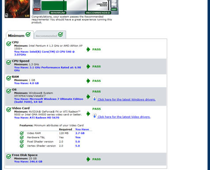This screenshot has width=210, height=170.
Task: Click the checkmark icon on the Minimum tab
Action: pyautogui.click(x=28, y=34)
